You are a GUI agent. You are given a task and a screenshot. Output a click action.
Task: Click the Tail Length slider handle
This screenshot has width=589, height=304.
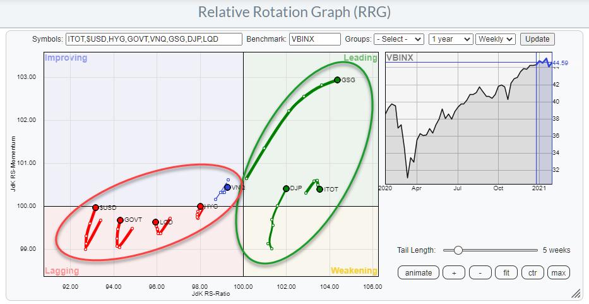pyautogui.click(x=458, y=250)
